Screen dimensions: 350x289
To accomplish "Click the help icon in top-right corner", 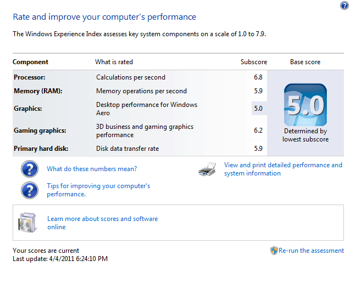I will 345,5.
